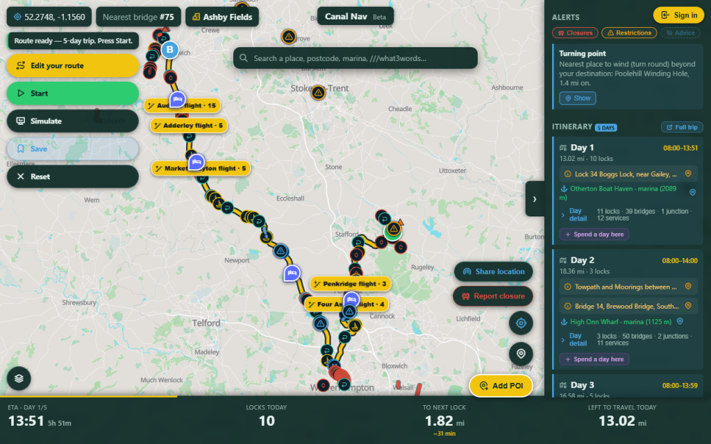Open High Onn Wharf marina link
The height and width of the screenshot is (444, 711).
point(620,322)
